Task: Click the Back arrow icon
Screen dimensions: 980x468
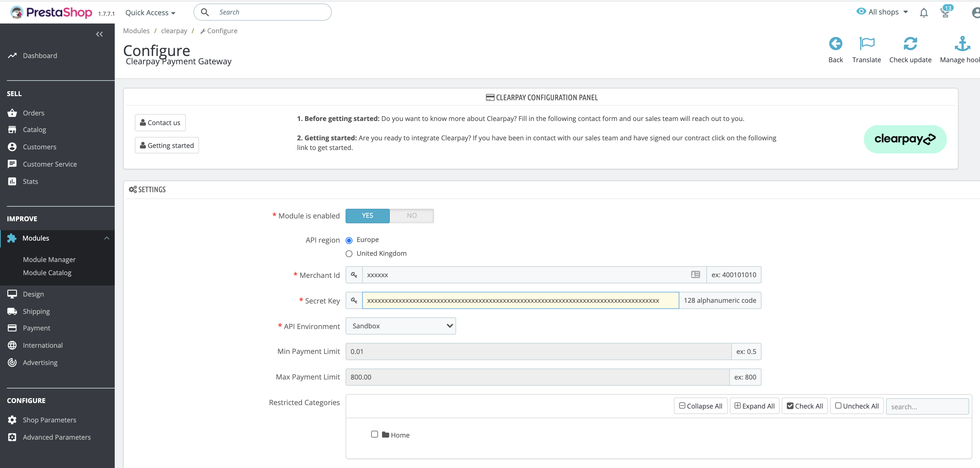Action: pos(836,44)
